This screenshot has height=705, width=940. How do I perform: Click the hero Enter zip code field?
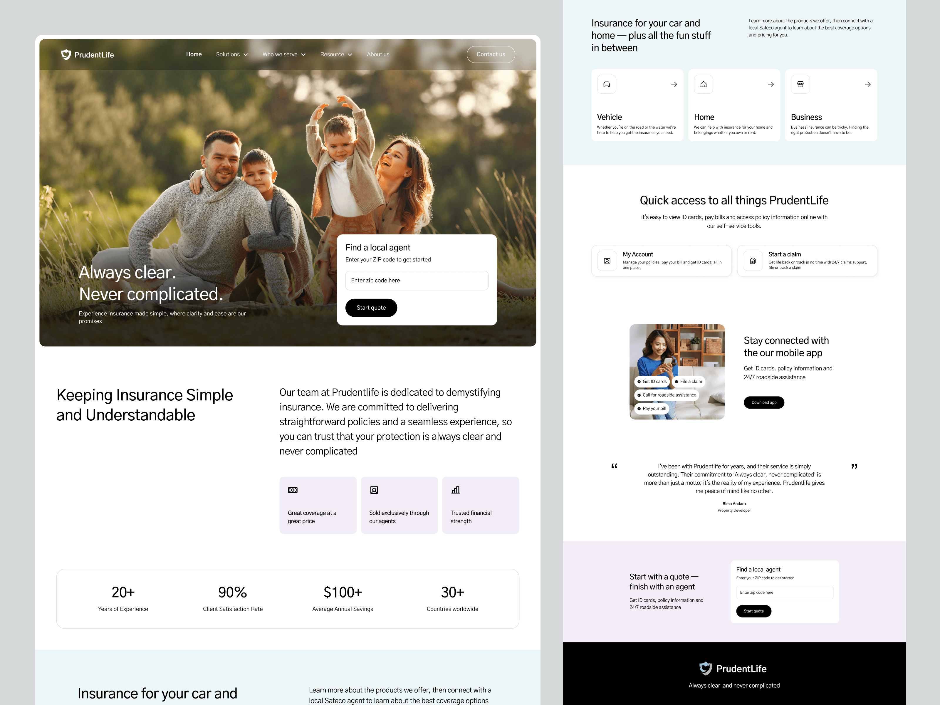pyautogui.click(x=417, y=281)
